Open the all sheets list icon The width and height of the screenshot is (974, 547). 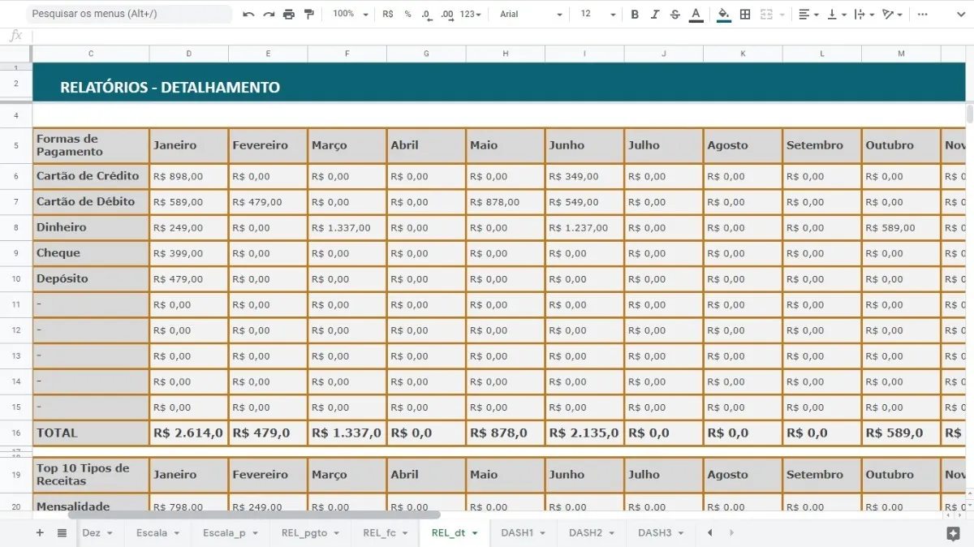coord(62,533)
